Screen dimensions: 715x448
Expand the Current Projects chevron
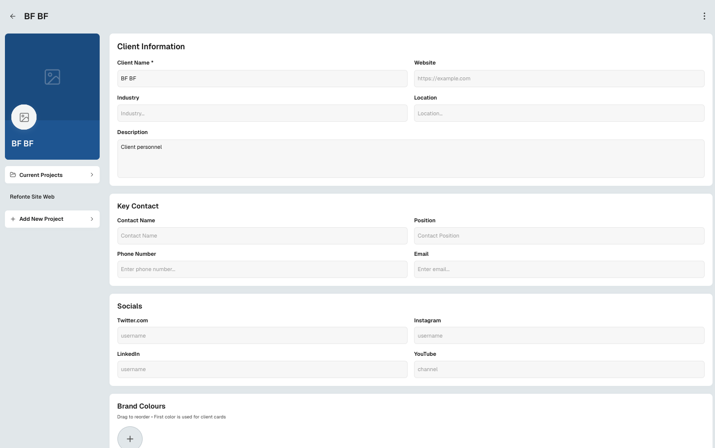click(92, 175)
